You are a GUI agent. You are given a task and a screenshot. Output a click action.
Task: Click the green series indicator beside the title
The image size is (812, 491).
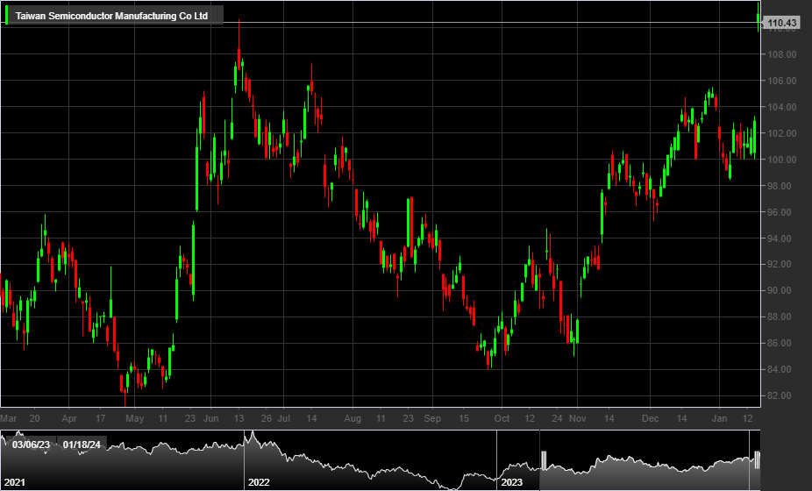7,16
